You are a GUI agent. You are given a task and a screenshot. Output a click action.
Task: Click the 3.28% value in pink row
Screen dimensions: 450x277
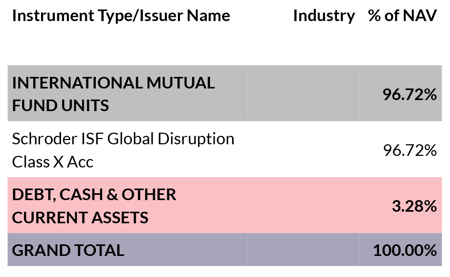414,206
